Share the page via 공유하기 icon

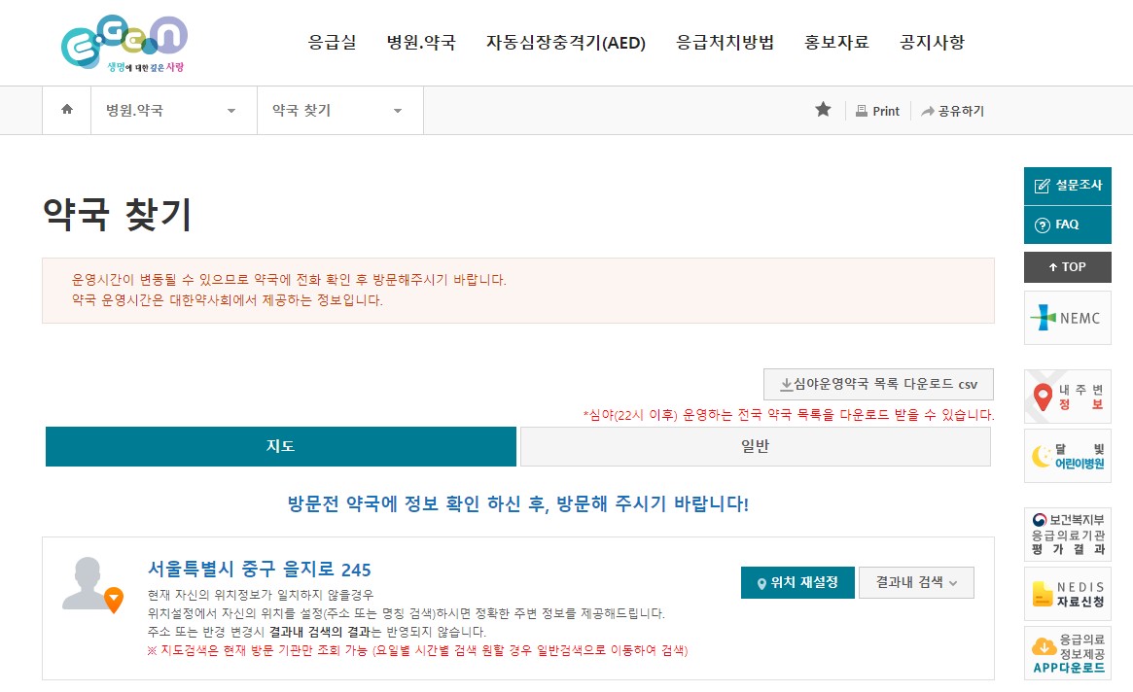[x=951, y=110]
